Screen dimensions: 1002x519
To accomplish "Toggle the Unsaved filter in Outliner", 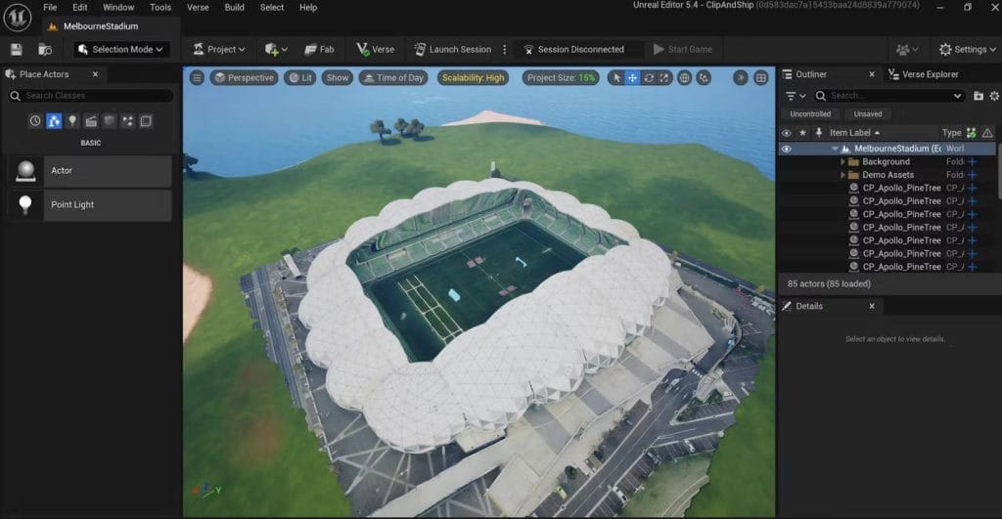I will 867,114.
